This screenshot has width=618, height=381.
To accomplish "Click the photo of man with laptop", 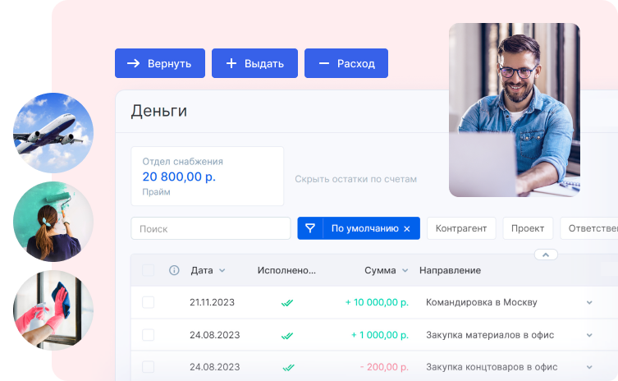I will [x=515, y=110].
